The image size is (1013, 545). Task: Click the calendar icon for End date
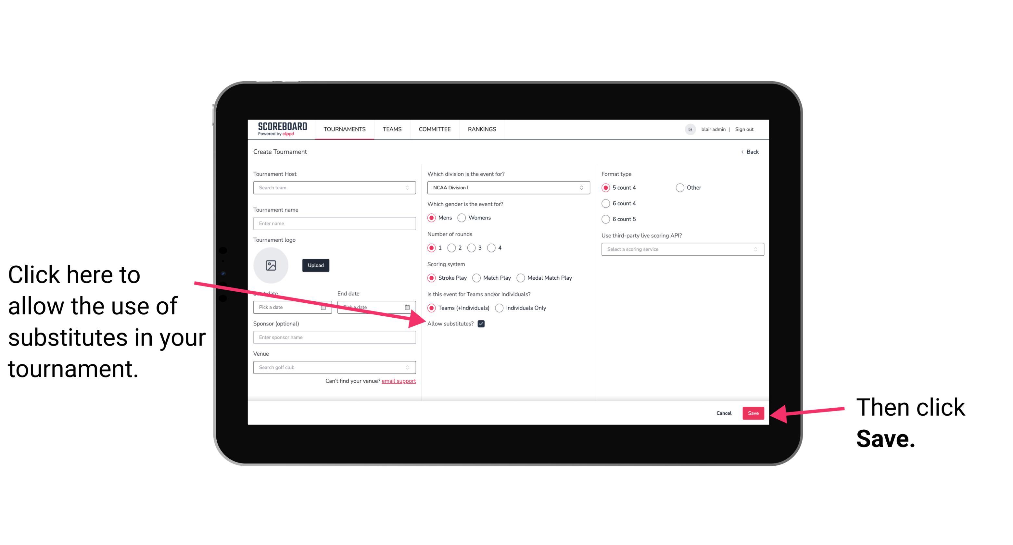click(409, 307)
